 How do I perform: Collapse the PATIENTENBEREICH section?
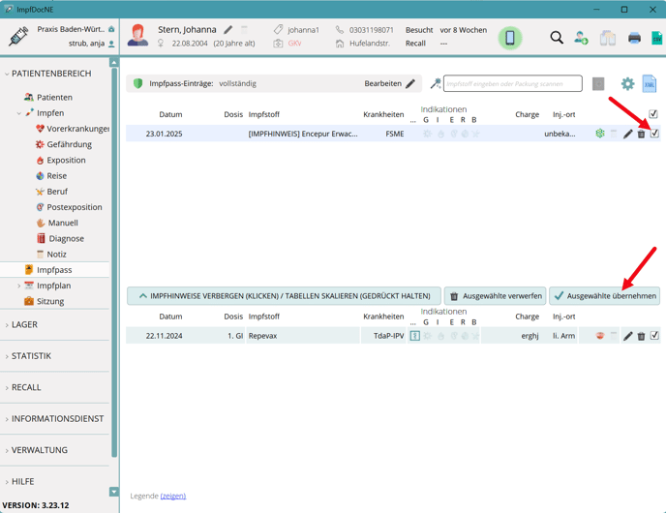coord(7,74)
